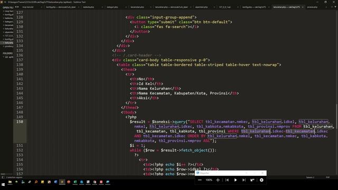Select Magnifier read-from-here cursor icon
338x190 pixels.
(x=252, y=180)
